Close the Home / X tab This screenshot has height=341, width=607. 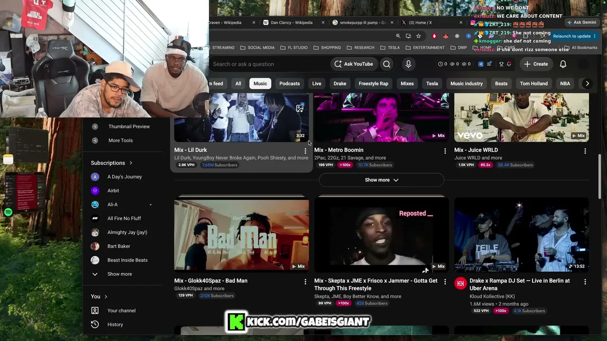[x=461, y=22]
